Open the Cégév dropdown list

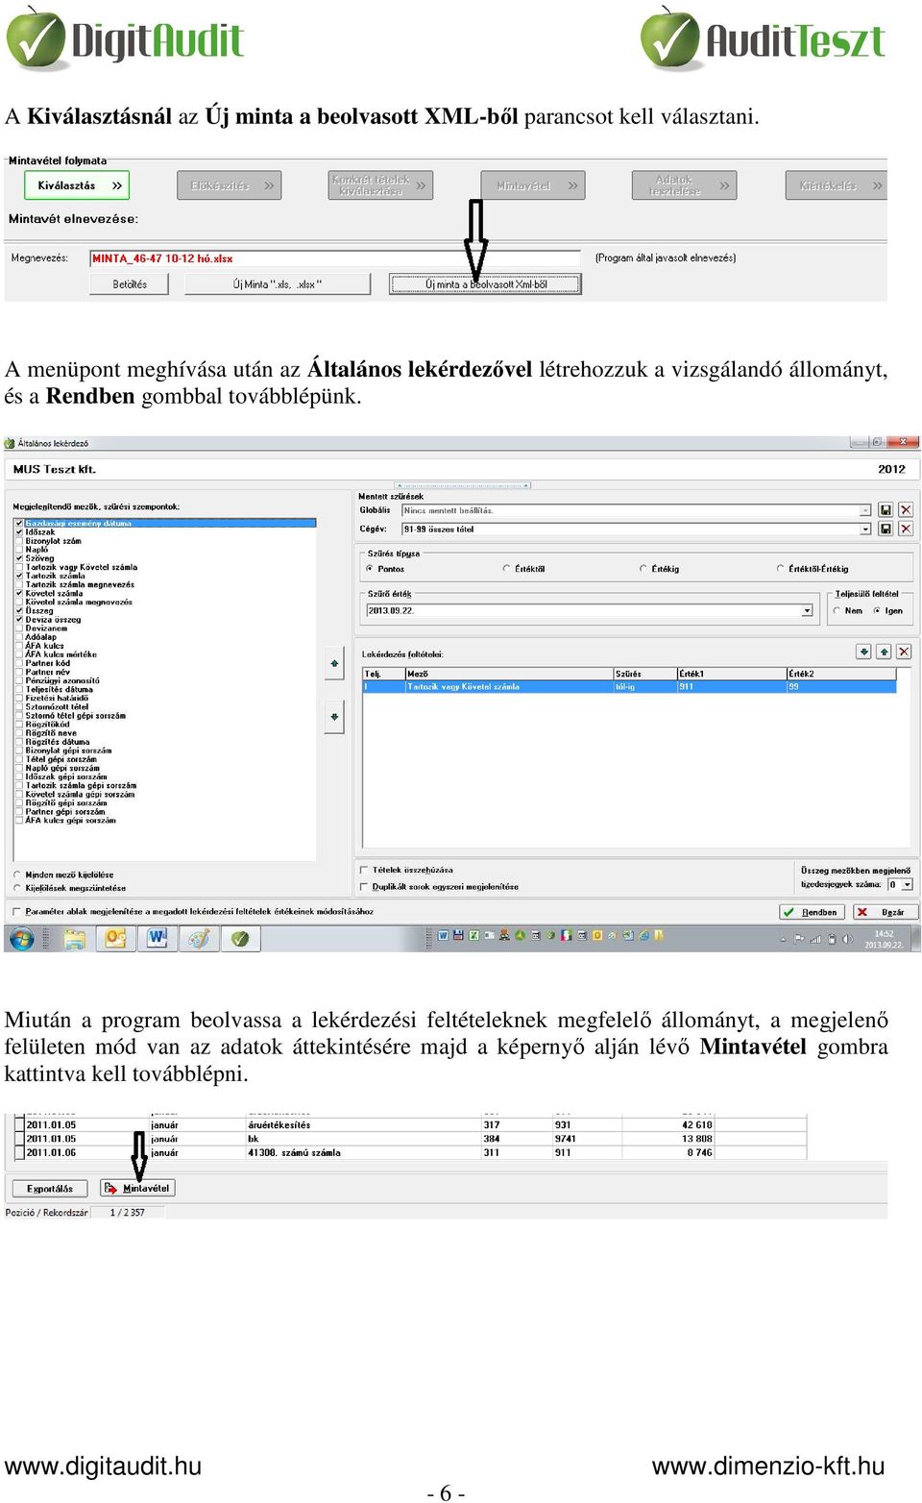click(865, 529)
